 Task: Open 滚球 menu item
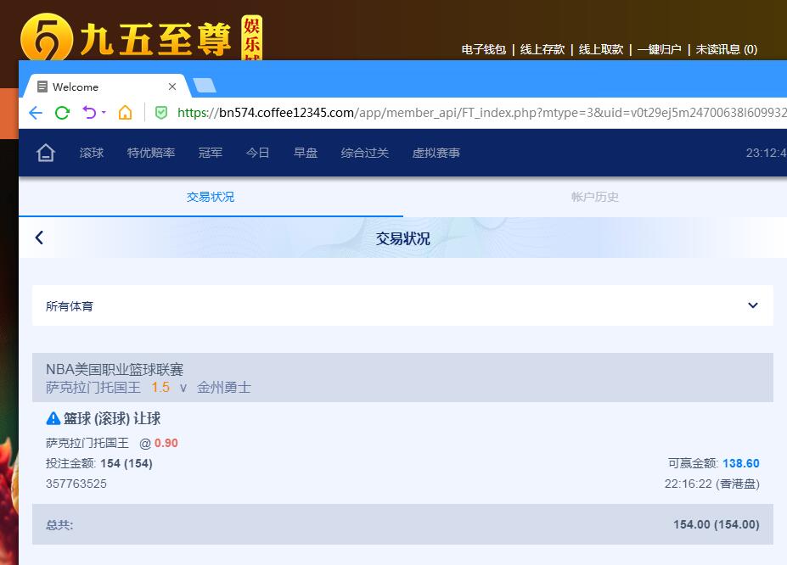(x=92, y=153)
